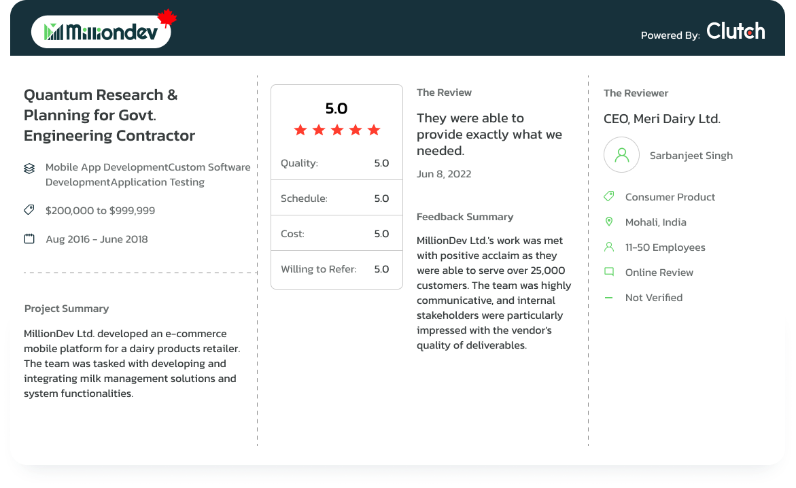This screenshot has width=796, height=488.
Task: Click the MillionDev logo
Action: pos(101,32)
